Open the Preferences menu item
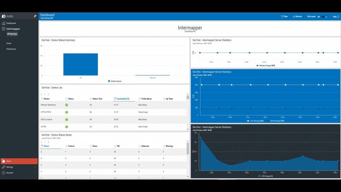The image size is (341, 192). 11,49
